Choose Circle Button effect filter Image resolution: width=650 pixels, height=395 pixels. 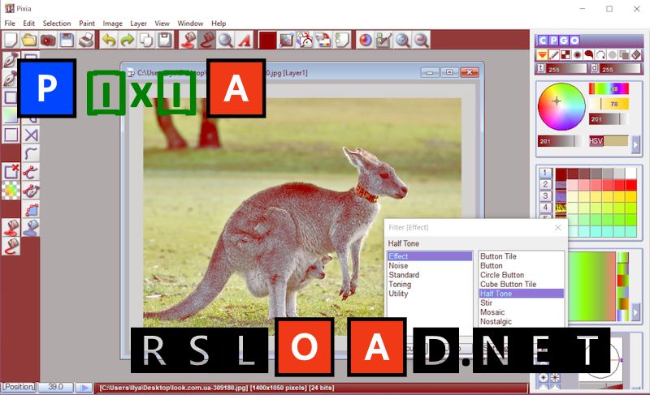[x=501, y=275]
